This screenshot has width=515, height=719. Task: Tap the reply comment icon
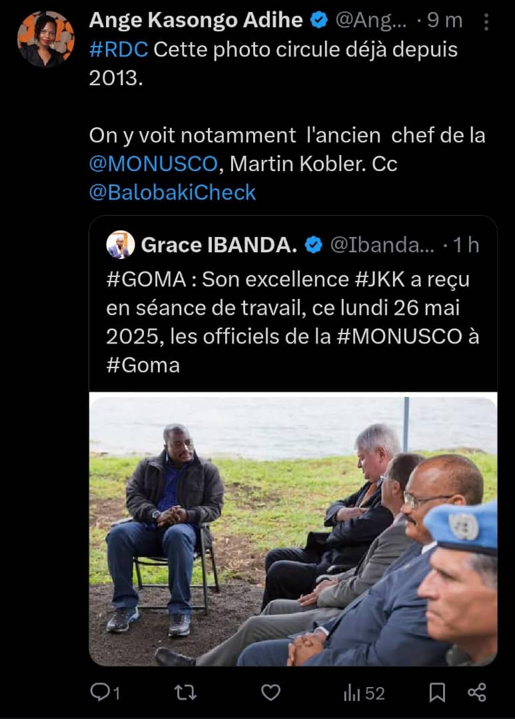click(x=101, y=693)
